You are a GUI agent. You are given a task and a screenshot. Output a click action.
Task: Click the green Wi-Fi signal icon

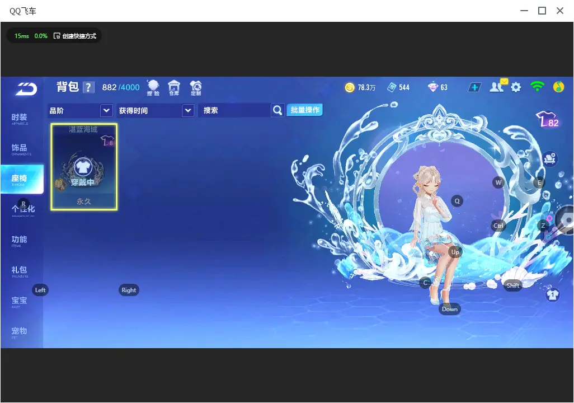[537, 86]
